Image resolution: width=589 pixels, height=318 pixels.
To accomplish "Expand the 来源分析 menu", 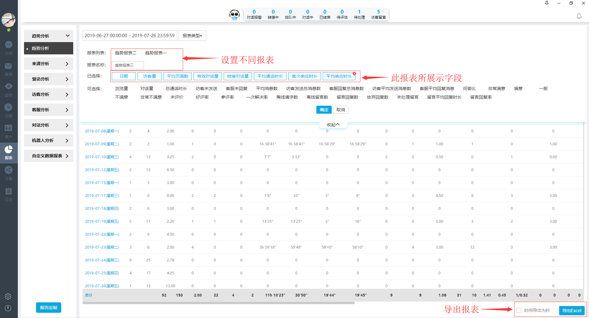I will [49, 64].
